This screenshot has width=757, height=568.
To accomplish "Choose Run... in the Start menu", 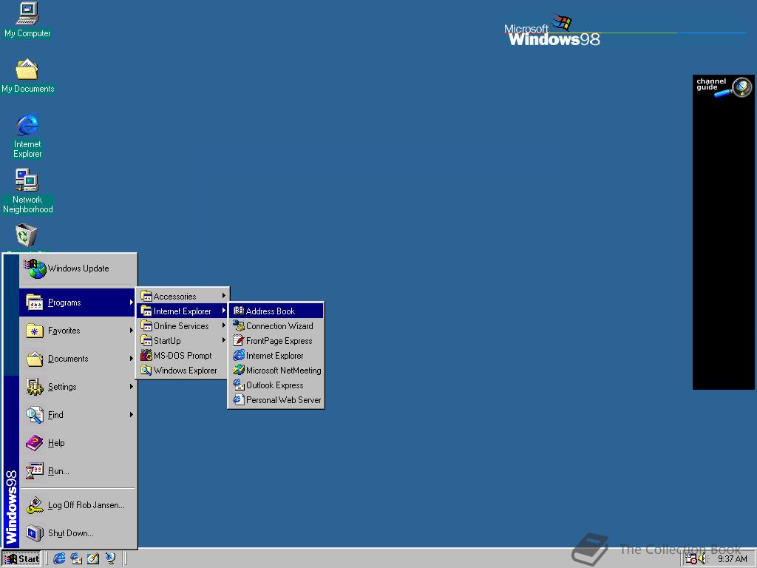I will 77,471.
